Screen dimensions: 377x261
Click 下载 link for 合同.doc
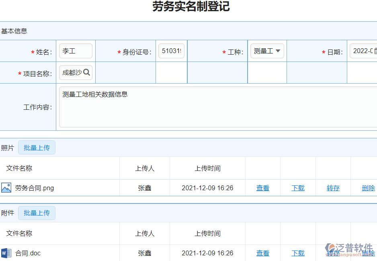298,253
